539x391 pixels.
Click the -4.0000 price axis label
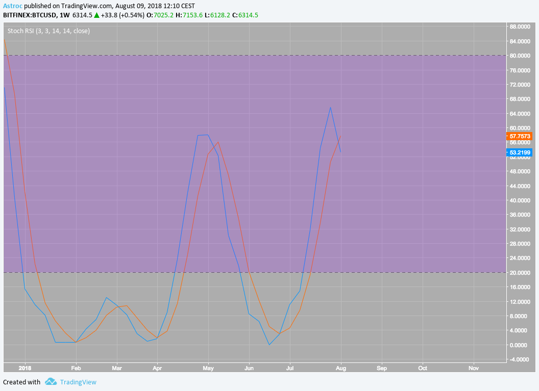[x=520, y=359]
